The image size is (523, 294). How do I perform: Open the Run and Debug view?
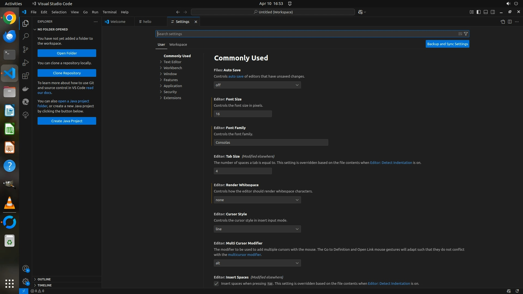(x=25, y=62)
